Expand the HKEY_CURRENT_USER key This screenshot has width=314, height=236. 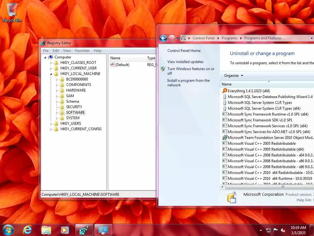[x=51, y=69]
